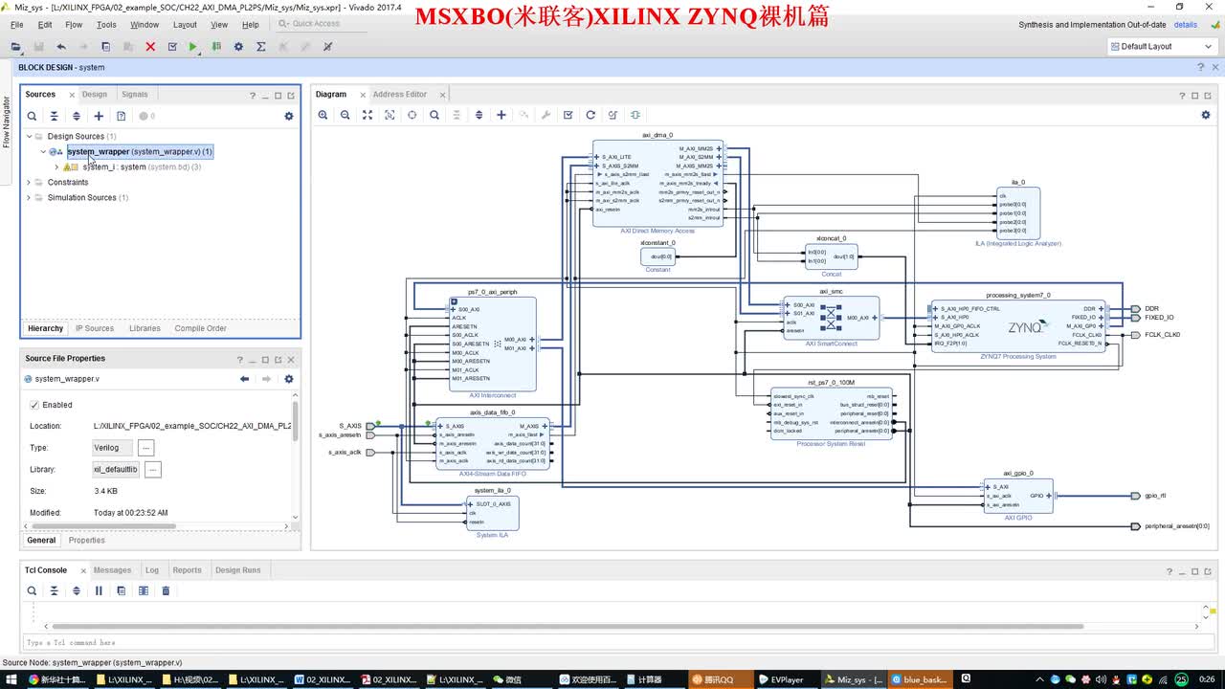Click the green Run flow arrow
The image size is (1225, 689).
point(193,46)
